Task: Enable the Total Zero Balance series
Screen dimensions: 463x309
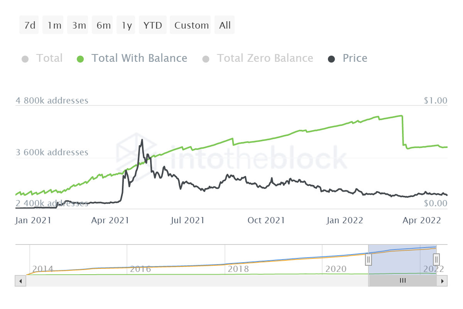Action: click(x=265, y=59)
